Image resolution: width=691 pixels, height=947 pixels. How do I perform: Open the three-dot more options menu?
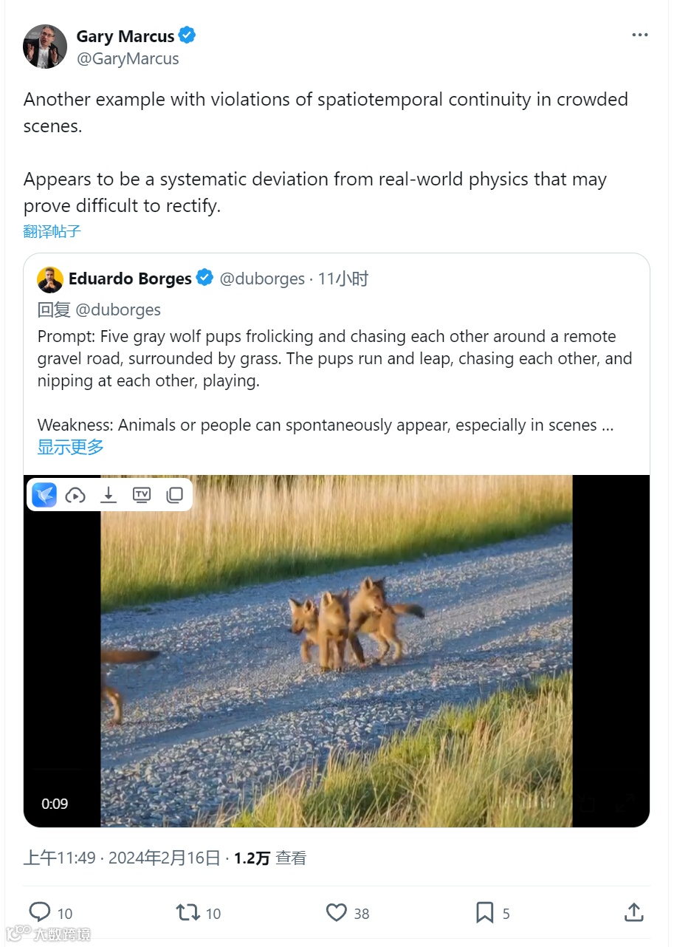[640, 35]
